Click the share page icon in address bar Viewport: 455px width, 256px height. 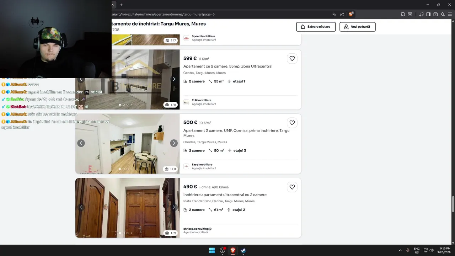(x=342, y=14)
